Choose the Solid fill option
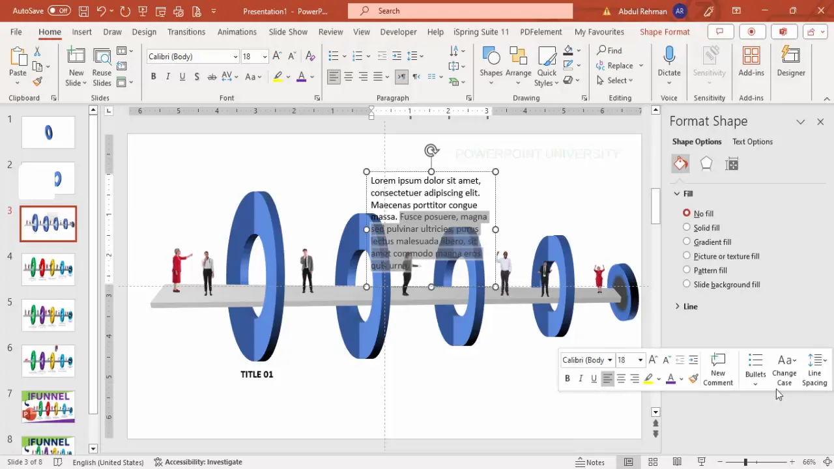This screenshot has width=834, height=469. [687, 227]
